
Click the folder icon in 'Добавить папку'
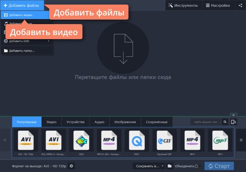[x=6, y=51]
